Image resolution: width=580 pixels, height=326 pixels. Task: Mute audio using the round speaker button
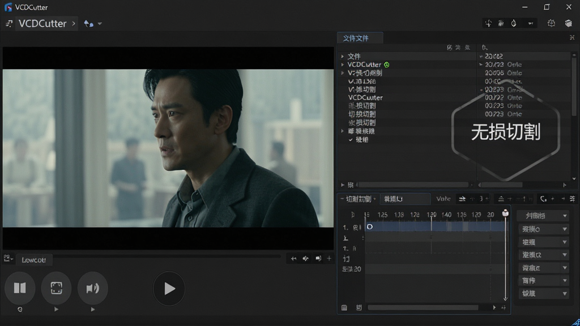click(x=92, y=288)
